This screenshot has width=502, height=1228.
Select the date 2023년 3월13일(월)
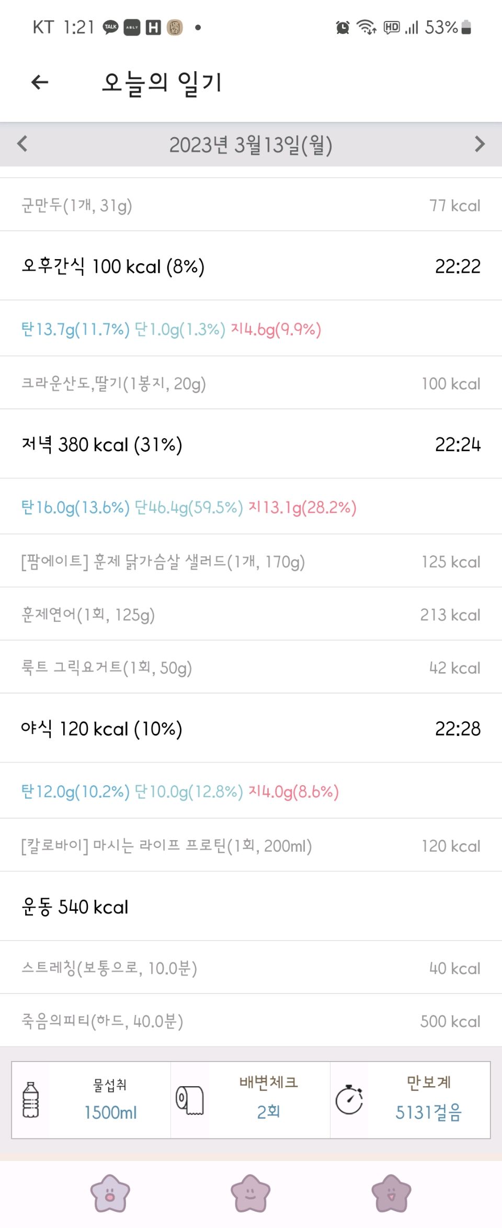(251, 144)
